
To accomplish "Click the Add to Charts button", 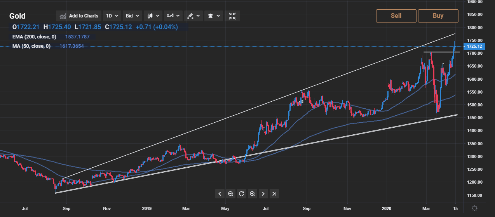I will [x=79, y=16].
